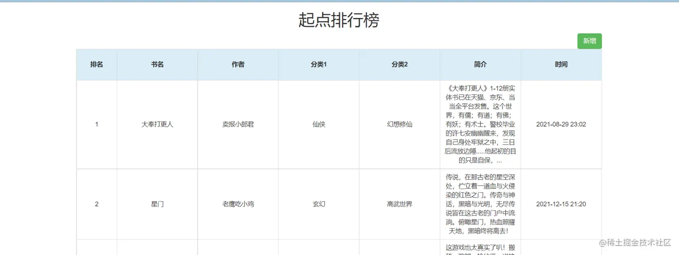The height and width of the screenshot is (255, 679).
Task: Select the 分类1 column header
Action: coord(319,65)
